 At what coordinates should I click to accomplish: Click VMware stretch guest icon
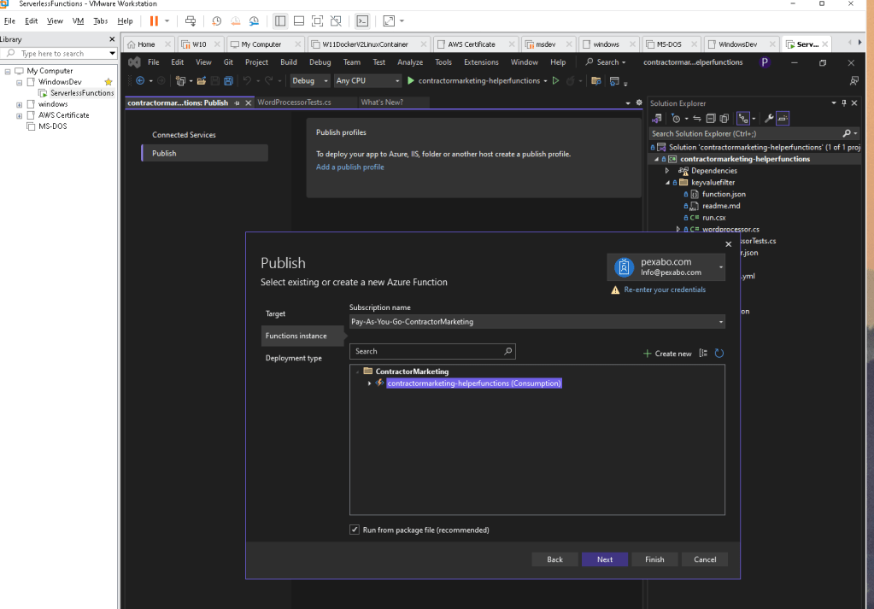(x=389, y=21)
